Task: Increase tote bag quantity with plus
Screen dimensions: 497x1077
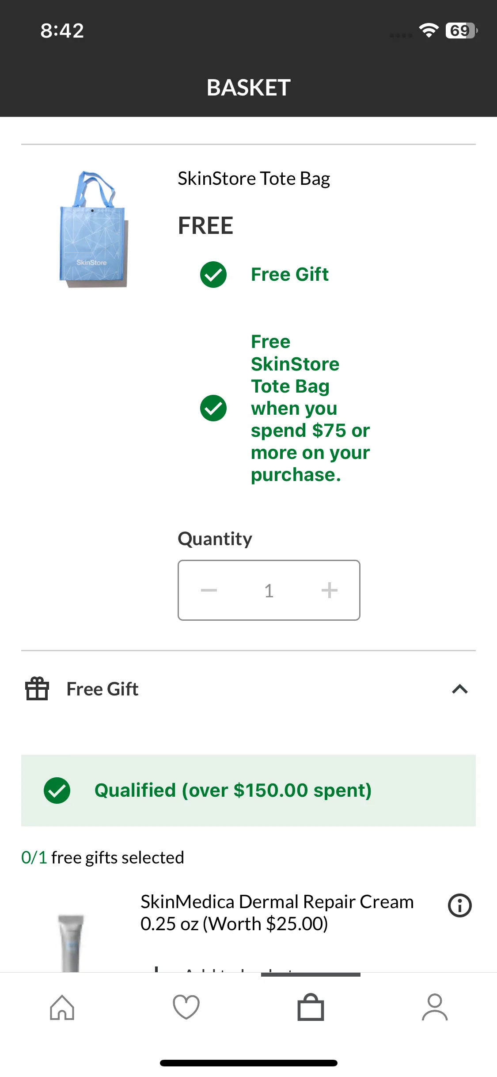Action: tap(329, 590)
